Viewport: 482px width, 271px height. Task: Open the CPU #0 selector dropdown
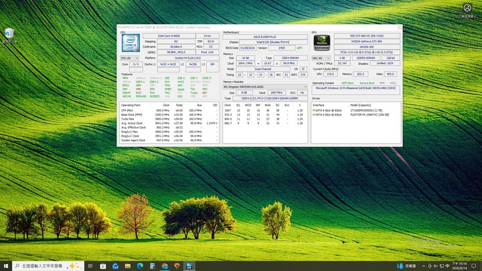[129, 58]
